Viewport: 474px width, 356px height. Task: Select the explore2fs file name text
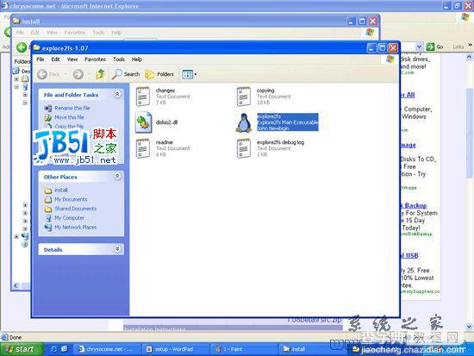[269, 116]
